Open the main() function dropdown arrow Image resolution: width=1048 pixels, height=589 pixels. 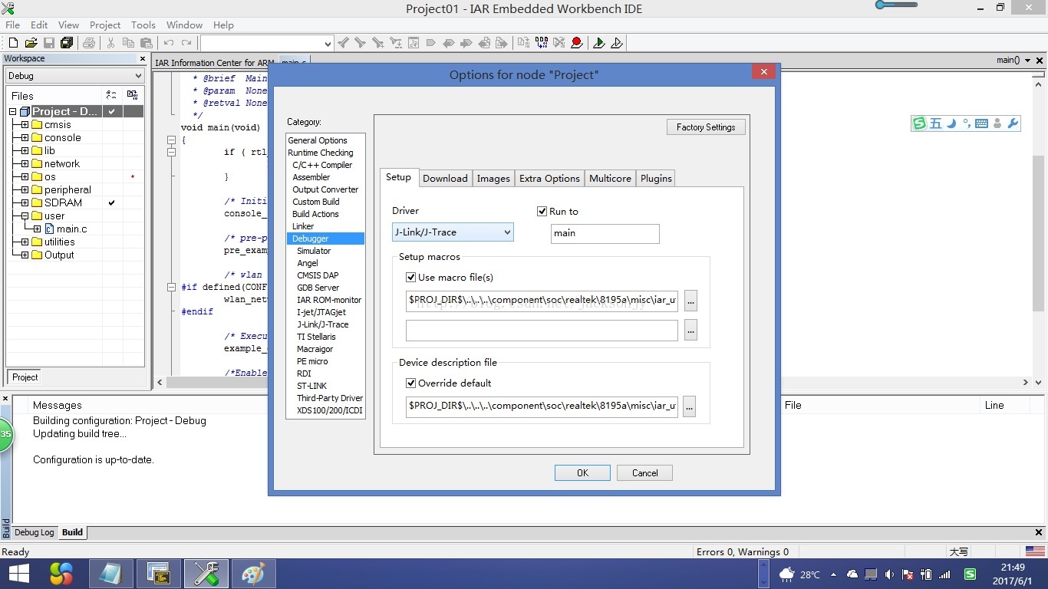(1027, 60)
